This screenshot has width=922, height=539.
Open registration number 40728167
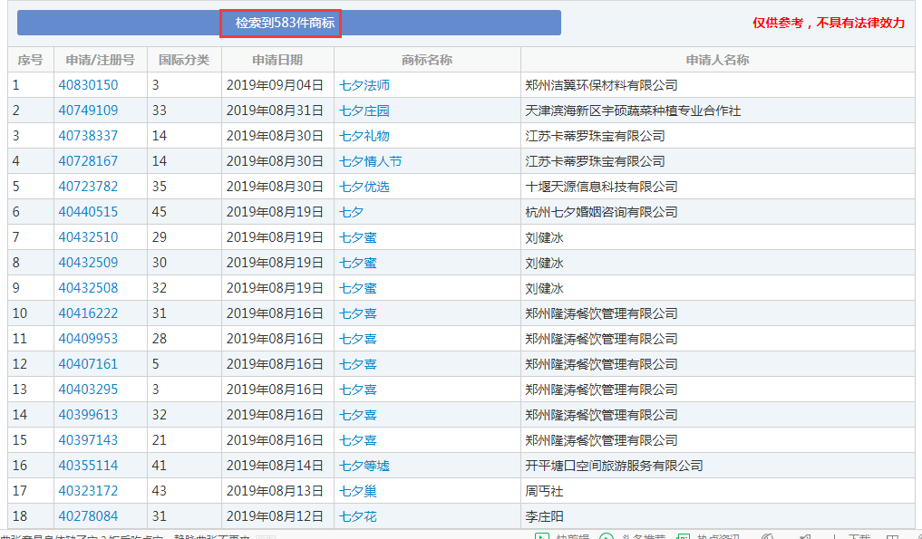pyautogui.click(x=88, y=161)
